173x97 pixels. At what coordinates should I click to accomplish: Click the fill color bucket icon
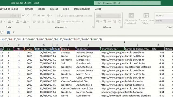click(x=18, y=21)
